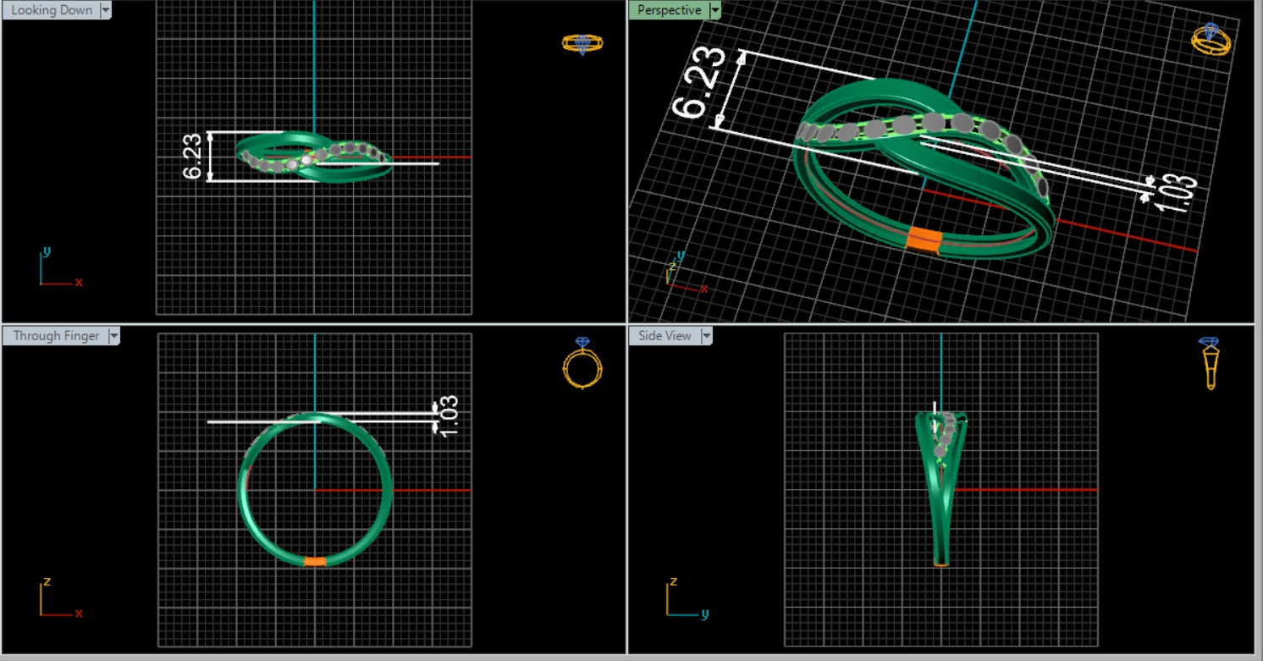This screenshot has width=1263, height=661.
Task: Click the Looking Down ring view icon
Action: (x=582, y=43)
